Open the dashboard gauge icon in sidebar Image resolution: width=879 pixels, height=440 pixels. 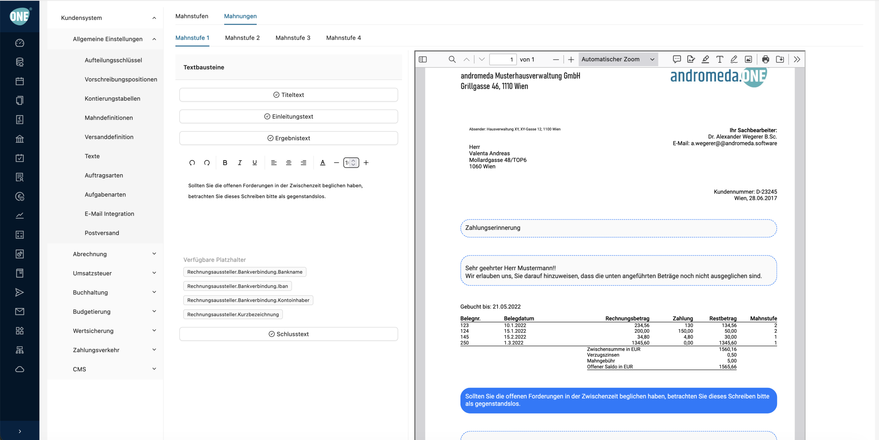click(x=20, y=43)
